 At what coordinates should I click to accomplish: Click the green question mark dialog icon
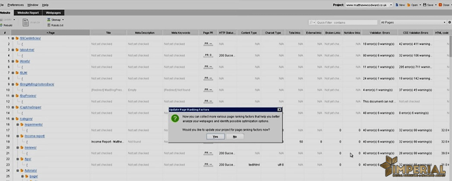click(x=175, y=119)
